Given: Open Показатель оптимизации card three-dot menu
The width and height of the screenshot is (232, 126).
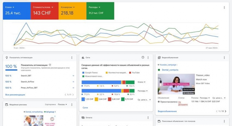Looking at the screenshot, I should pyautogui.click(x=72, y=58).
